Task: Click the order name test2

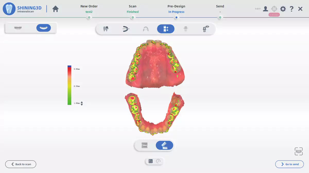Action: pyautogui.click(x=89, y=12)
